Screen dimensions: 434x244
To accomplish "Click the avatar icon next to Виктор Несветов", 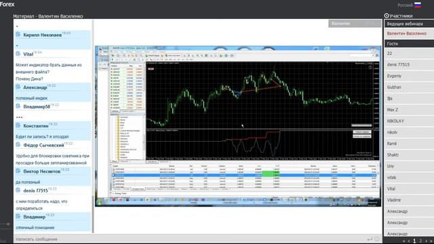I will (x=18, y=171).
